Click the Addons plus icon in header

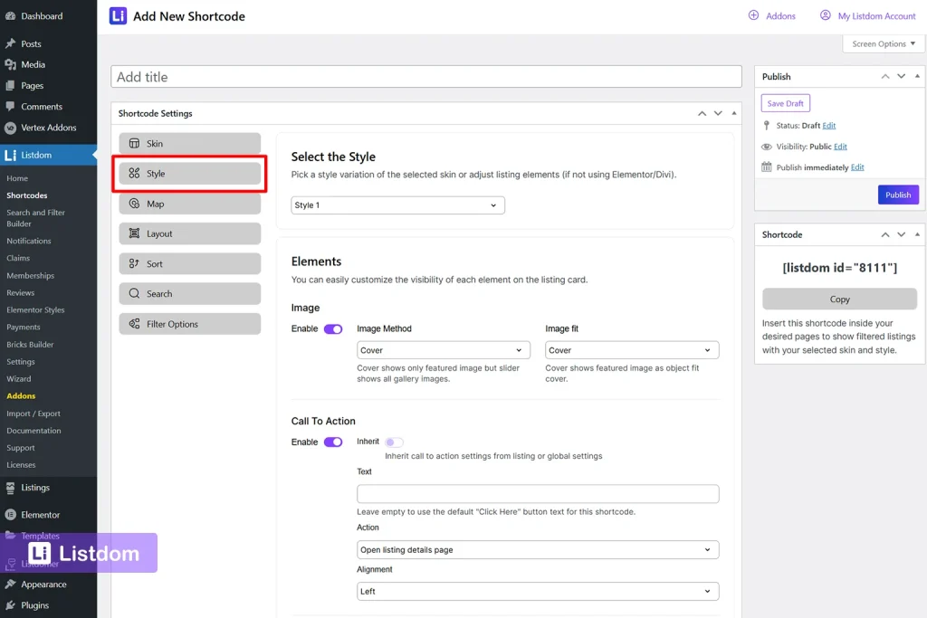pyautogui.click(x=753, y=15)
